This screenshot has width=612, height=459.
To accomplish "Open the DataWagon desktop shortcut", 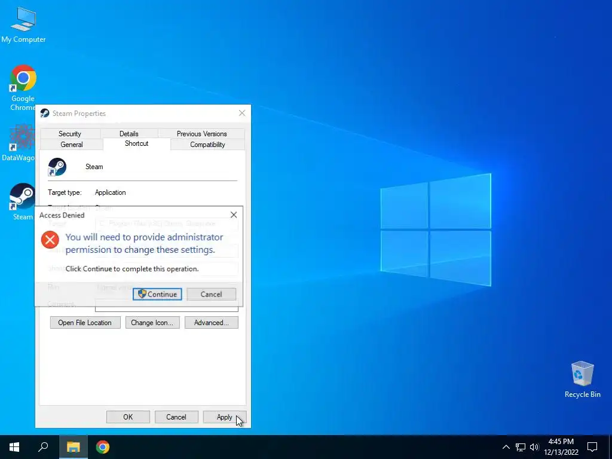I will point(19,142).
